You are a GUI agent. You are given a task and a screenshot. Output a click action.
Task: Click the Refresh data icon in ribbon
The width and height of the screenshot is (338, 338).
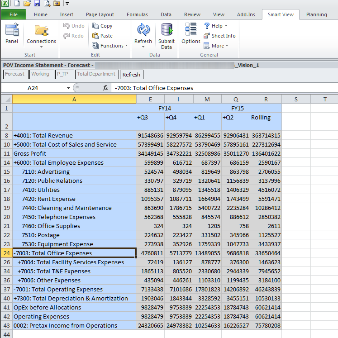(143, 31)
